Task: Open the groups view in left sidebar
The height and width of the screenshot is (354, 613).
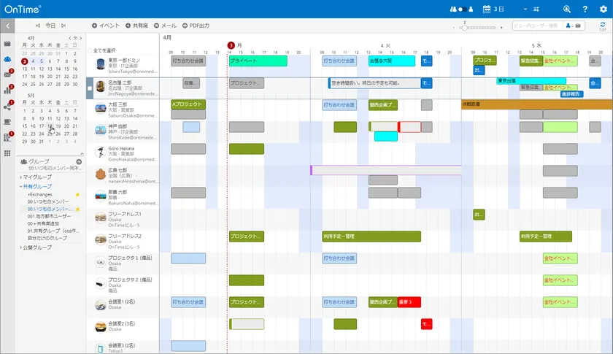Action: pos(7,59)
